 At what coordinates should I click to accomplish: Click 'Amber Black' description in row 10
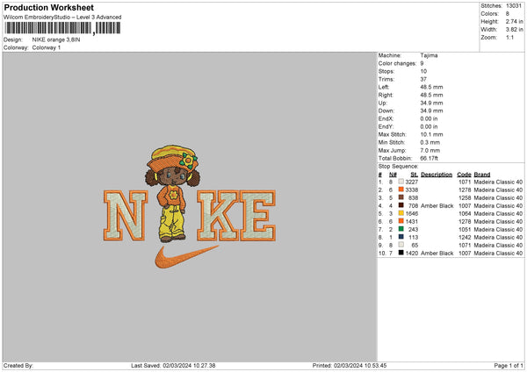point(437,253)
